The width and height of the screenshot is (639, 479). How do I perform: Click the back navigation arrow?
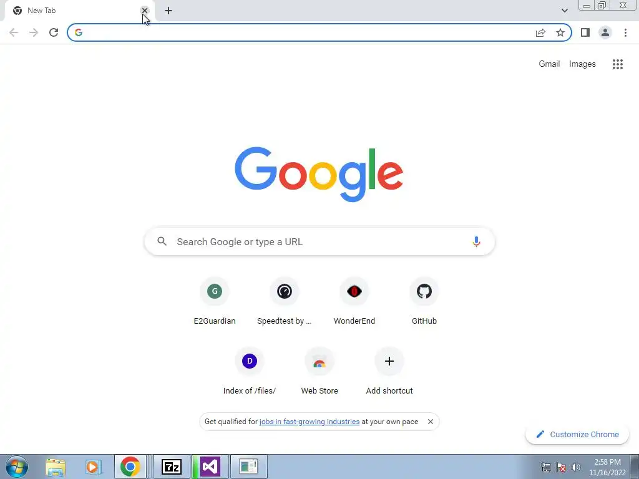tap(14, 32)
